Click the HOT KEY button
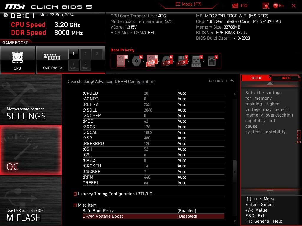The height and width of the screenshot is (226, 302). click(216, 81)
